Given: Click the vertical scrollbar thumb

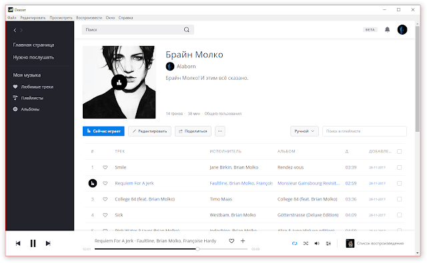Looking at the screenshot, I should [418, 79].
